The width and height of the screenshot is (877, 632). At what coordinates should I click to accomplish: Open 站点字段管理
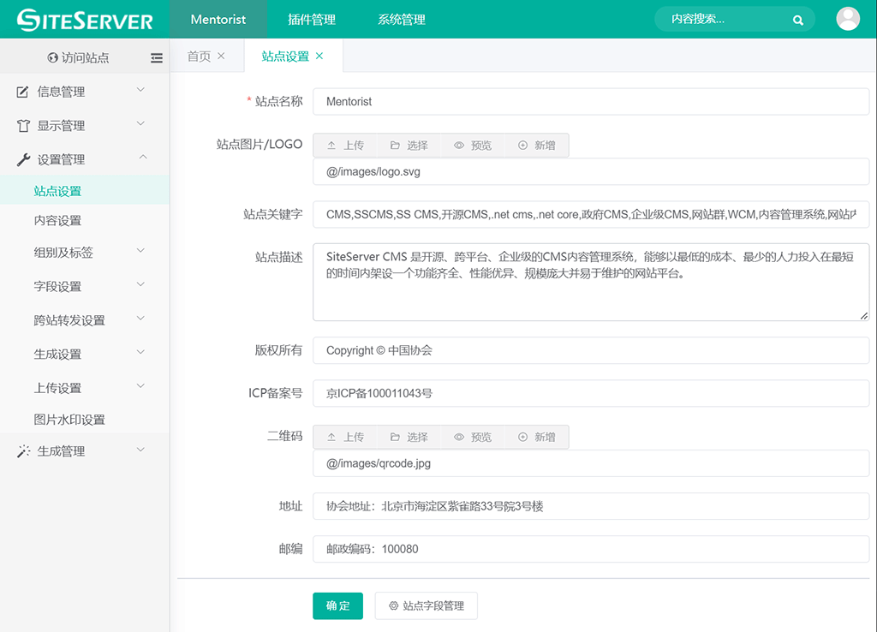coord(426,605)
